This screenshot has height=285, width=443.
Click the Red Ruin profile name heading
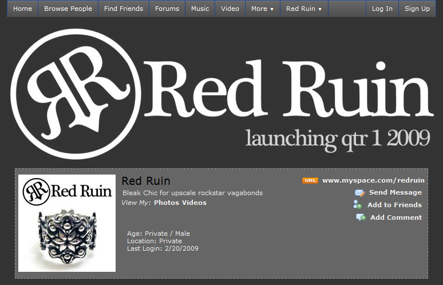click(146, 181)
